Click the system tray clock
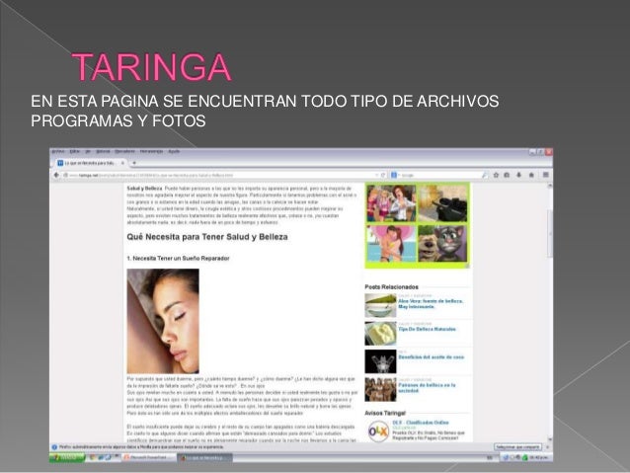Image resolution: width=630 pixels, height=473 pixels. 539,457
